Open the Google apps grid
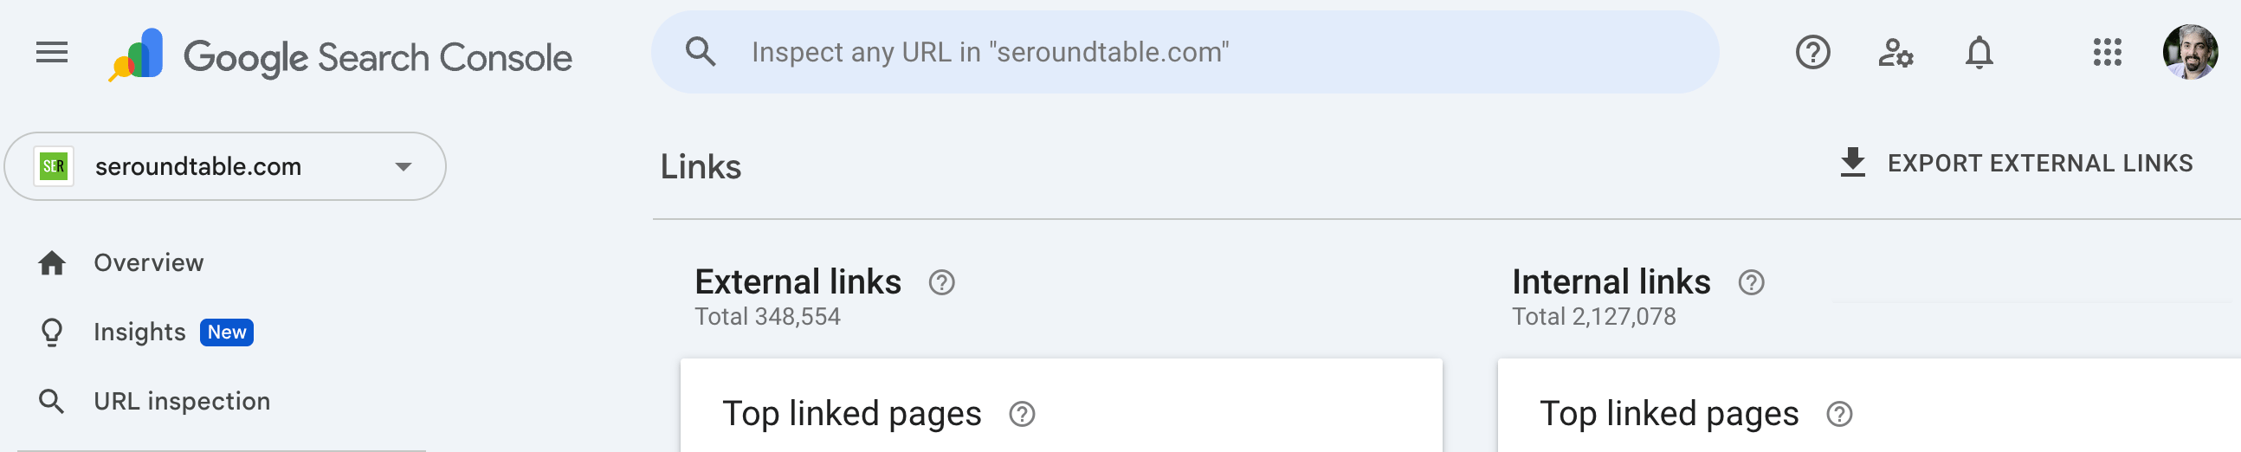Image resolution: width=2241 pixels, height=452 pixels. [x=2106, y=53]
